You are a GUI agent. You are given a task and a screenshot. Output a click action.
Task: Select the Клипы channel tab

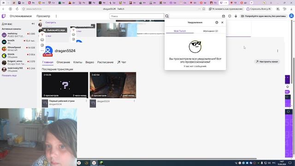[78, 62]
